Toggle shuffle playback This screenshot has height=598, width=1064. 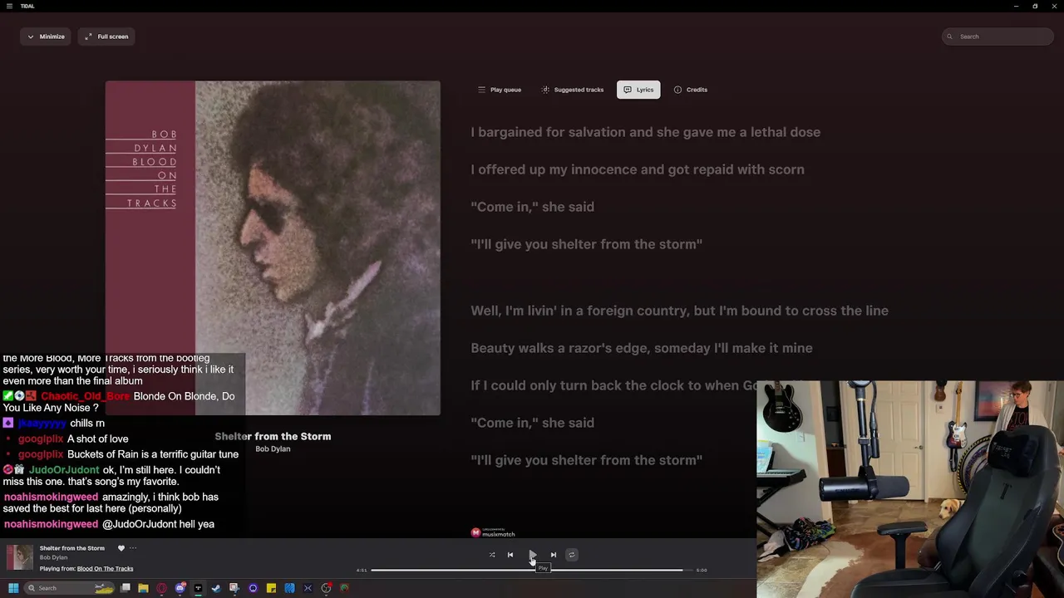492,555
